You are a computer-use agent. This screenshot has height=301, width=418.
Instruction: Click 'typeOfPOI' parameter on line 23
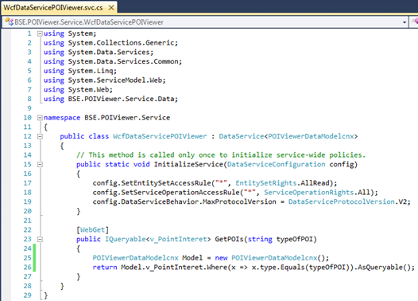[295, 239]
